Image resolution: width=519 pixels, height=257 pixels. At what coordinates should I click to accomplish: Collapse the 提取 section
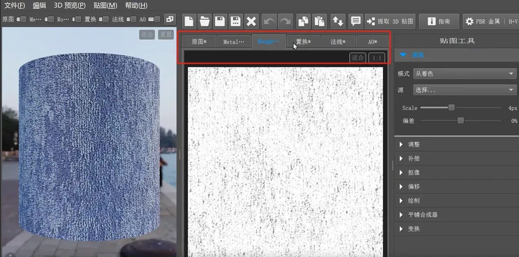pyautogui.click(x=456, y=55)
